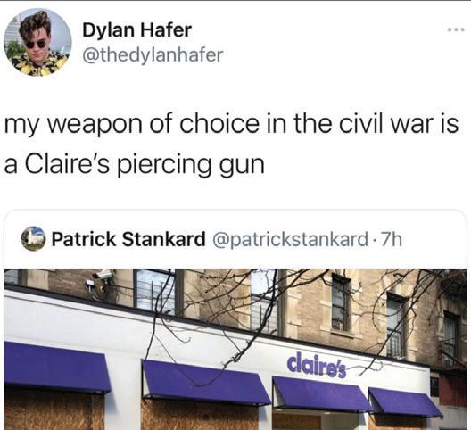Click the sunglasses on Dylan's avatar
This screenshot has height=430, width=471.
point(36,44)
